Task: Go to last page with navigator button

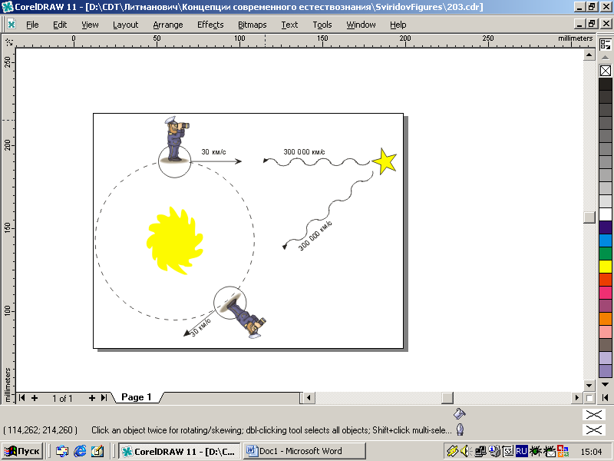Action: pos(104,397)
